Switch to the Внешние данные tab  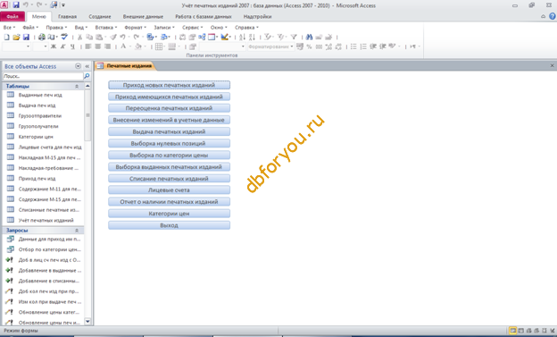coord(143,16)
